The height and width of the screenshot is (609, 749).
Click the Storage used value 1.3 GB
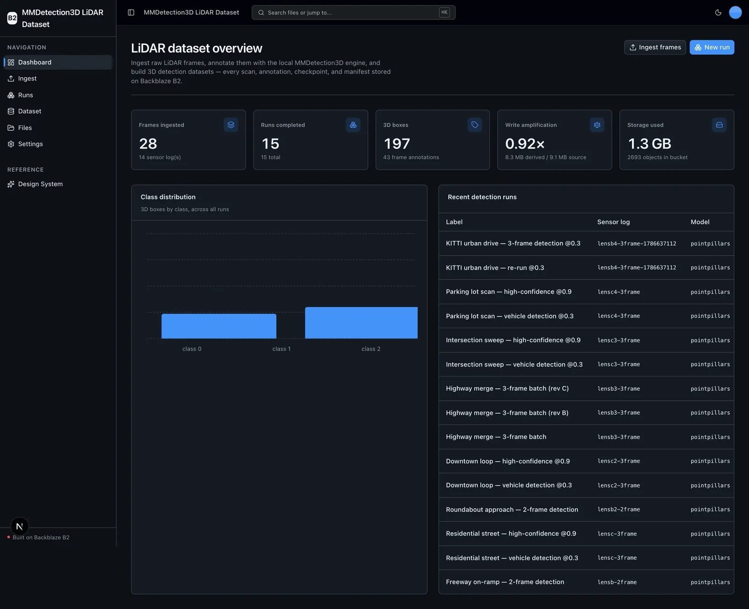649,144
